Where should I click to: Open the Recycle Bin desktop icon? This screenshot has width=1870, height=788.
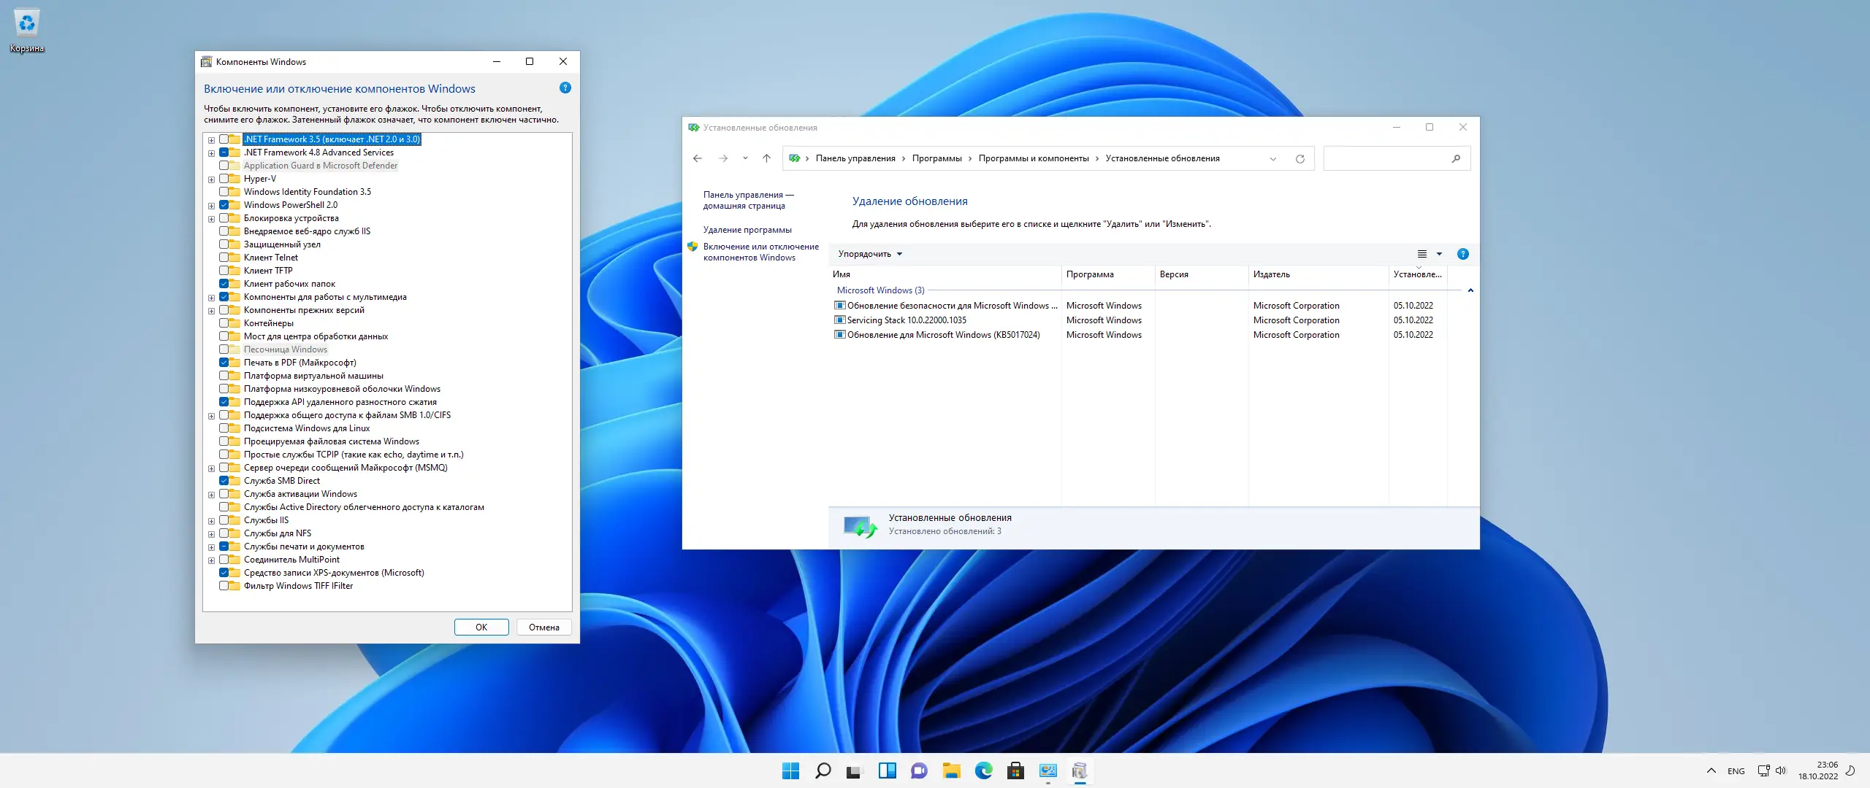pos(26,26)
